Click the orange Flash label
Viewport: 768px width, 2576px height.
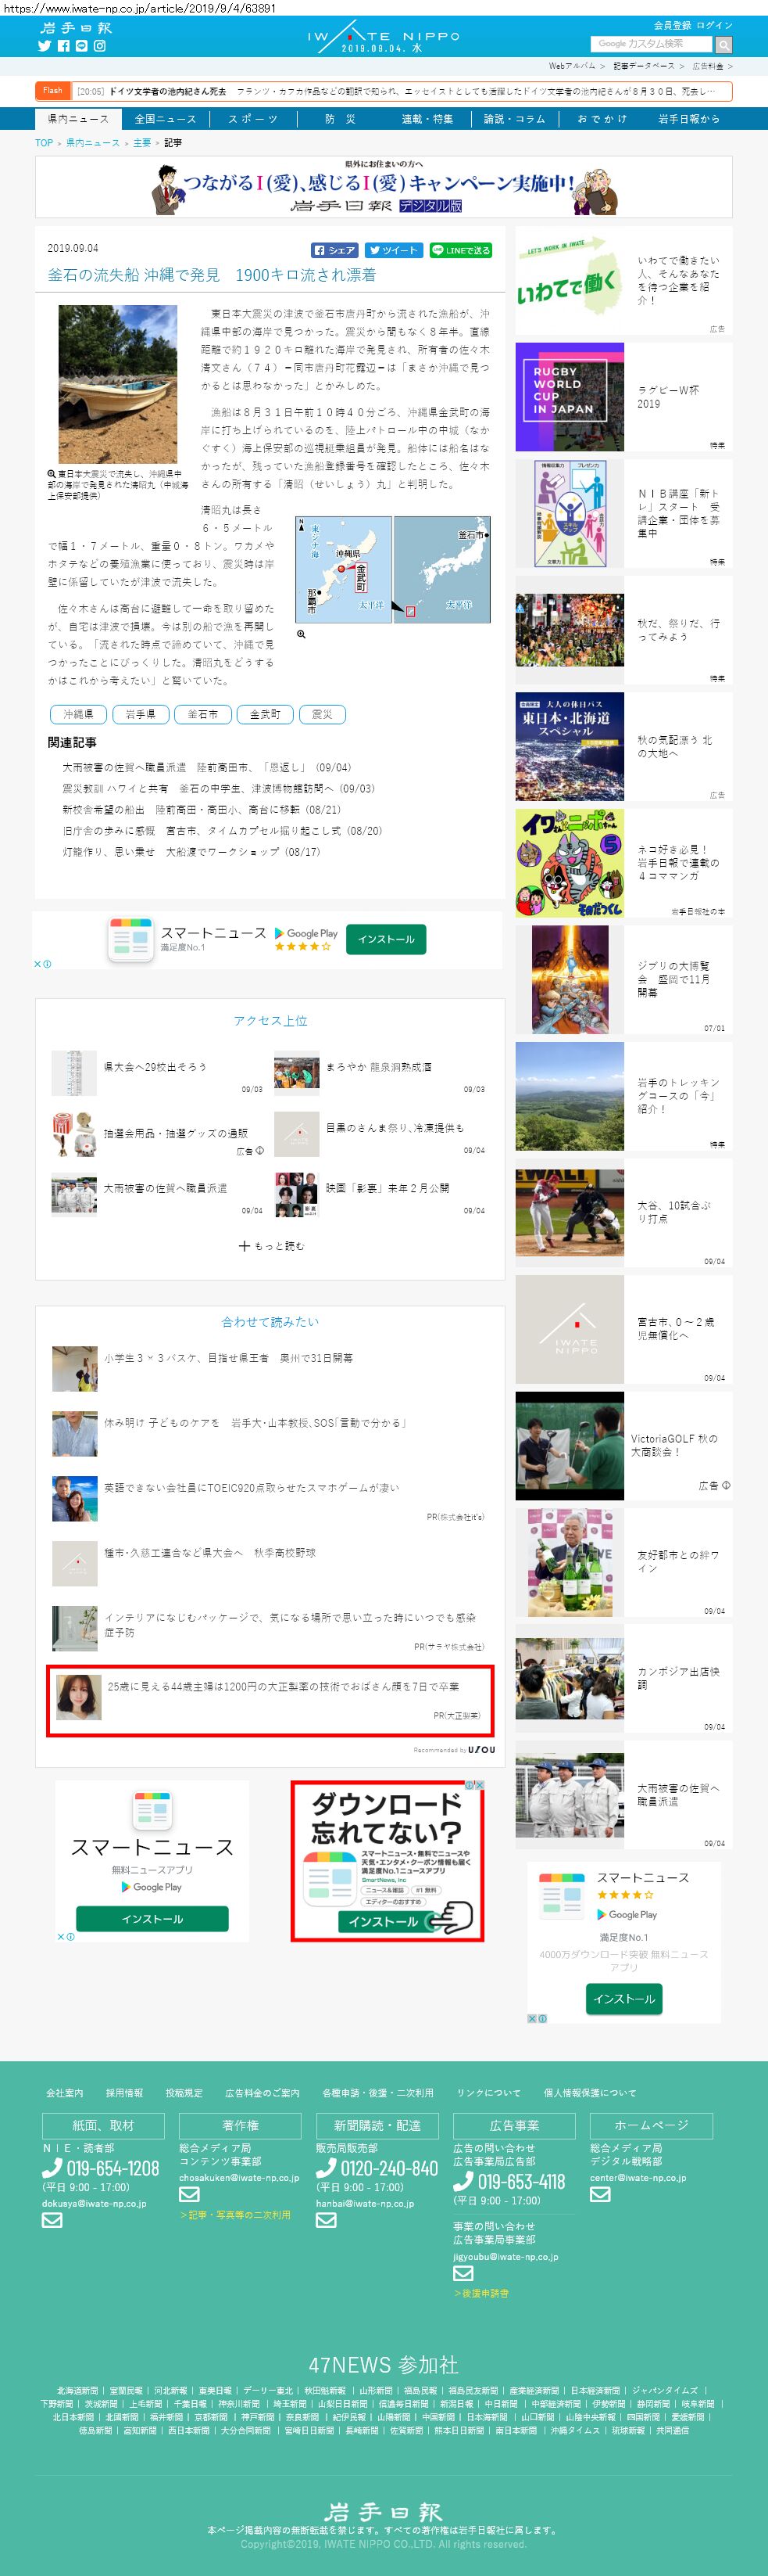[x=53, y=91]
